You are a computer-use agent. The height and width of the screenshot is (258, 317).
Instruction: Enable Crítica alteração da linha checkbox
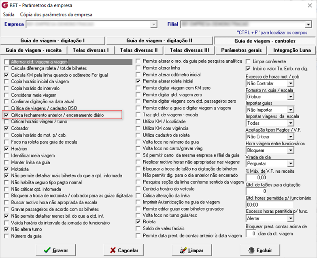[x=138, y=196]
